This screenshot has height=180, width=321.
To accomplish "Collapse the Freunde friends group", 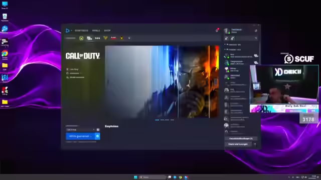I will [225, 49].
